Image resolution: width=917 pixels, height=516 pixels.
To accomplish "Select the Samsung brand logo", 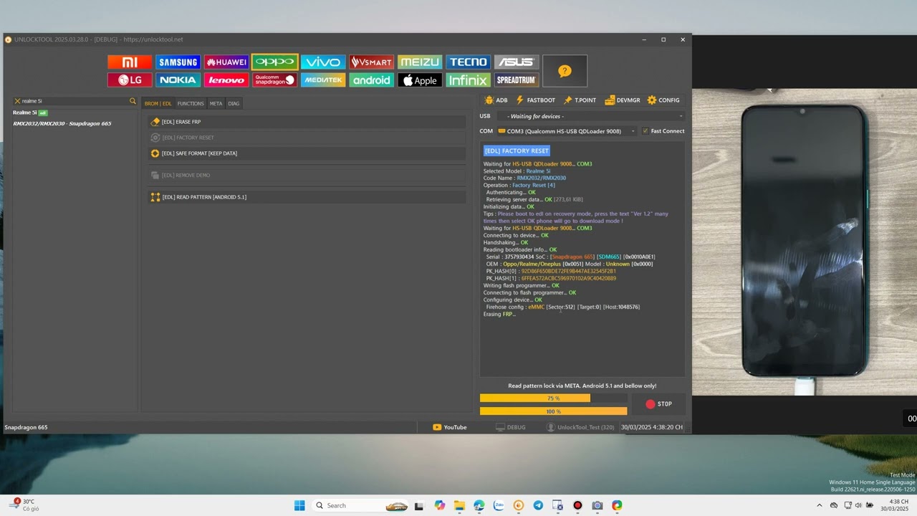I will [178, 62].
